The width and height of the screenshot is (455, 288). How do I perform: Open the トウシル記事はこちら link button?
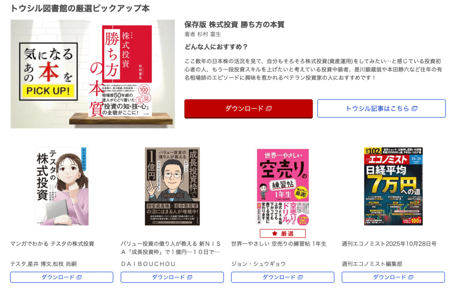coord(381,108)
